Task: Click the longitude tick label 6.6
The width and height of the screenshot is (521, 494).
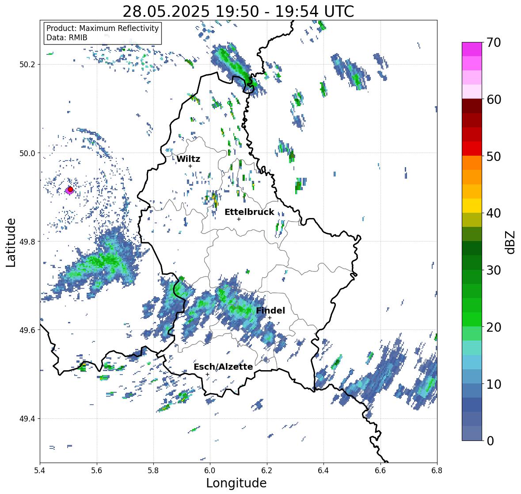Action: click(380, 470)
